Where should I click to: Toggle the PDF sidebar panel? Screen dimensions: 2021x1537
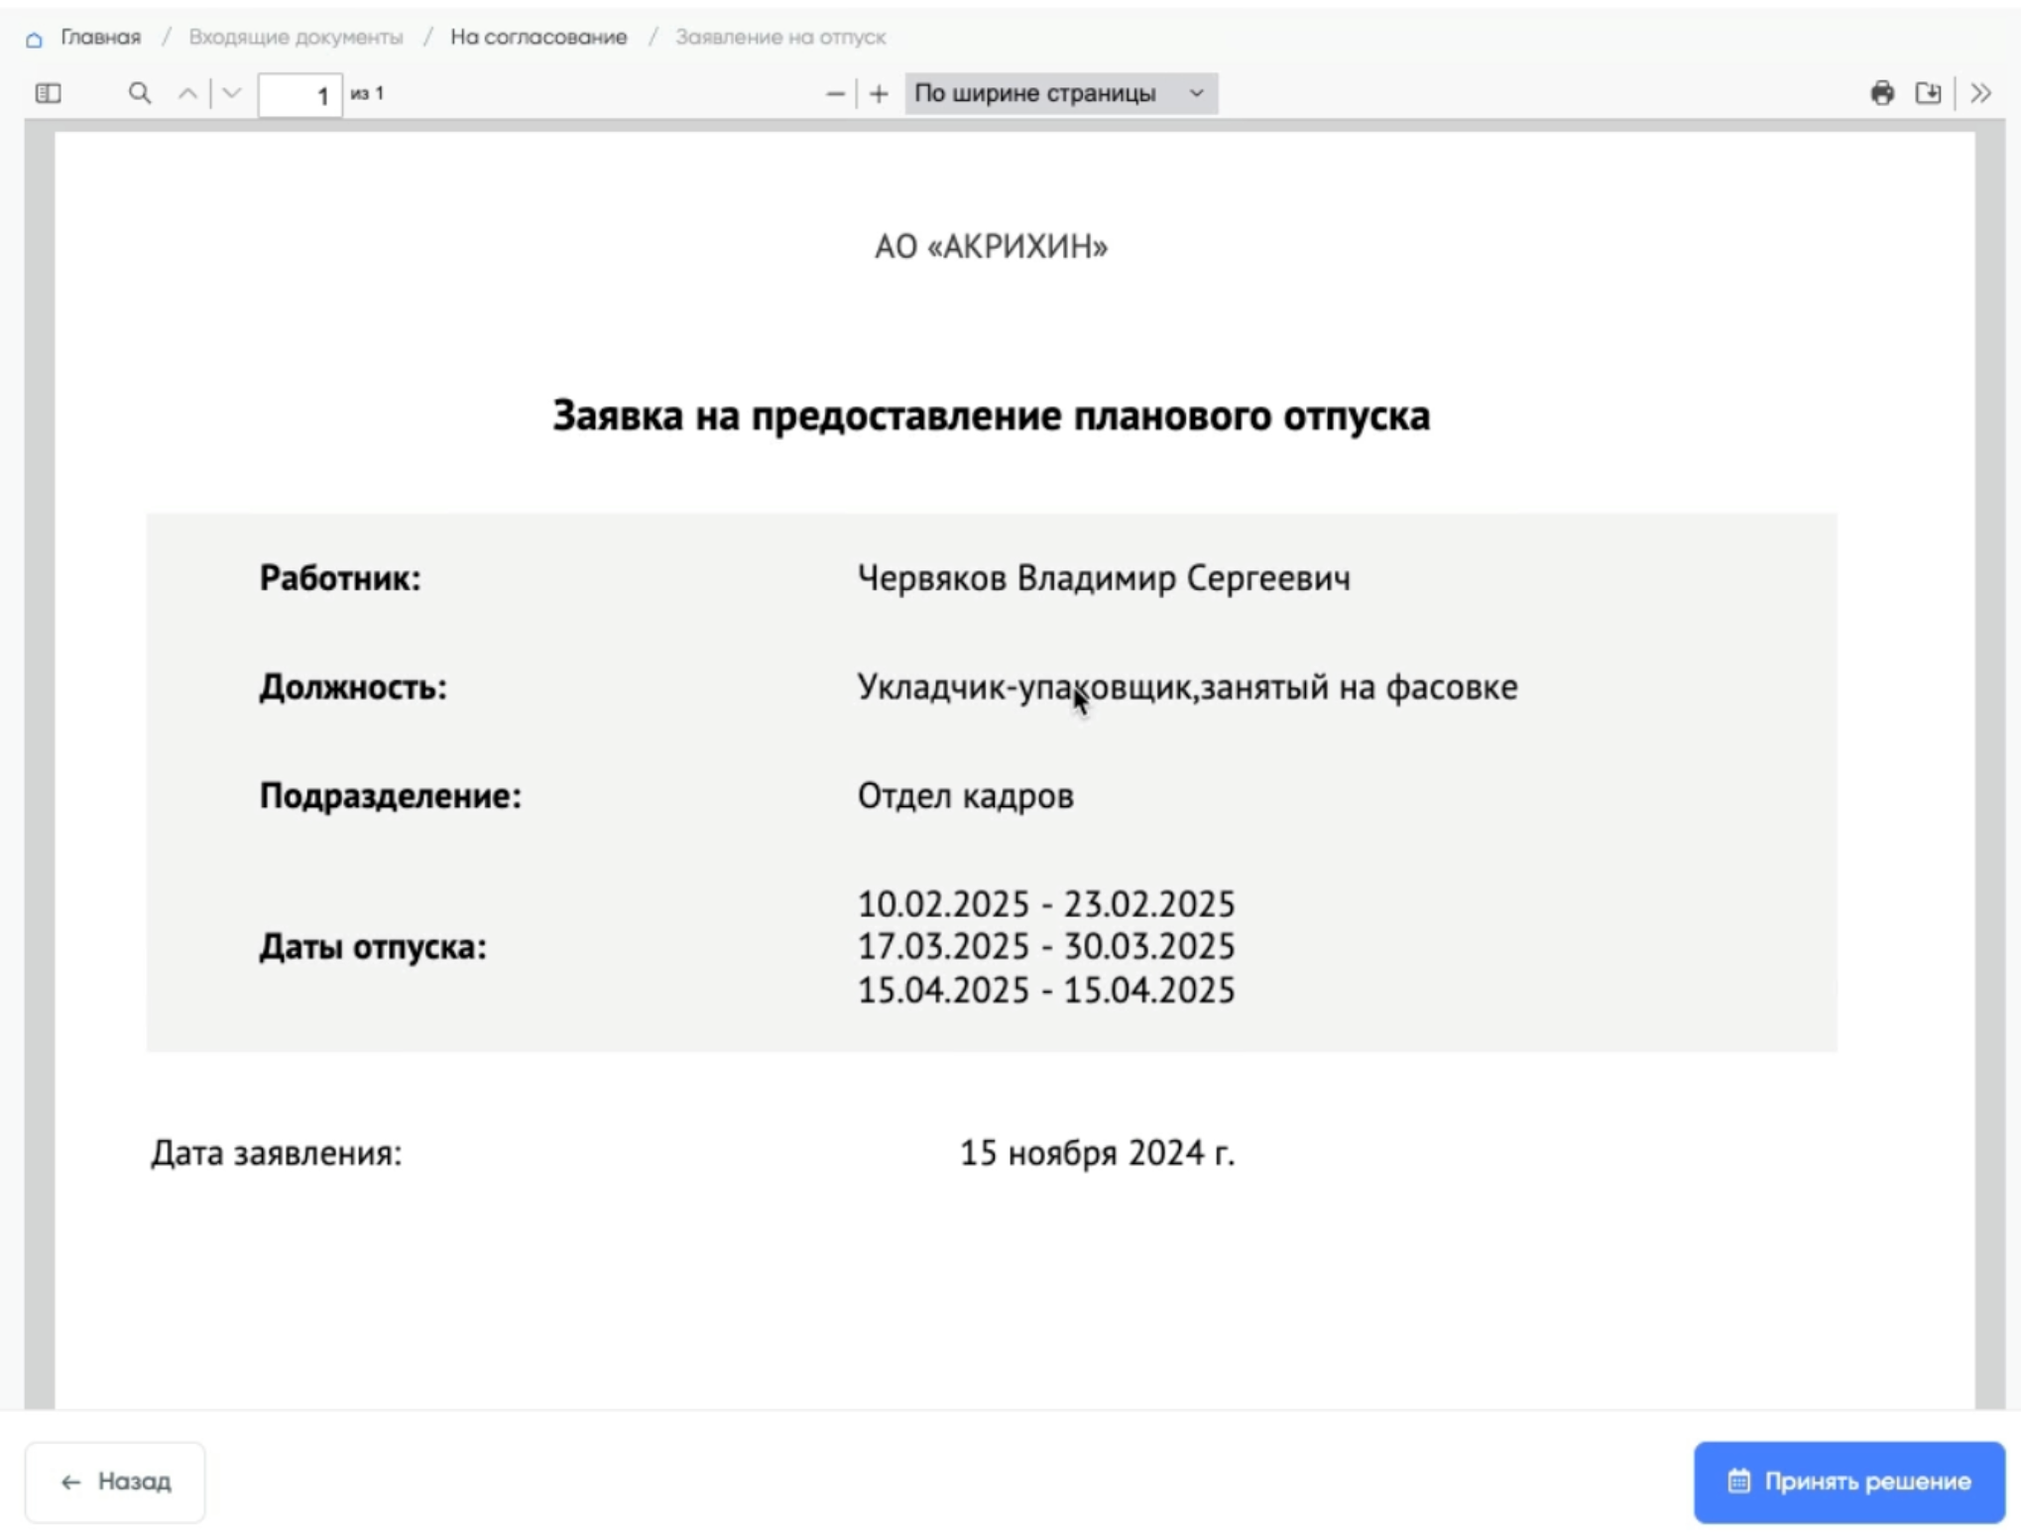click(x=48, y=93)
